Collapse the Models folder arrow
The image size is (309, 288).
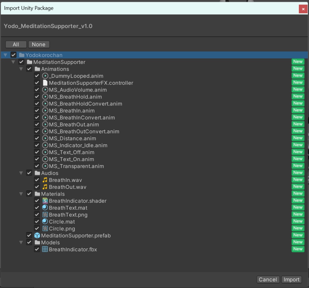pos(21,243)
